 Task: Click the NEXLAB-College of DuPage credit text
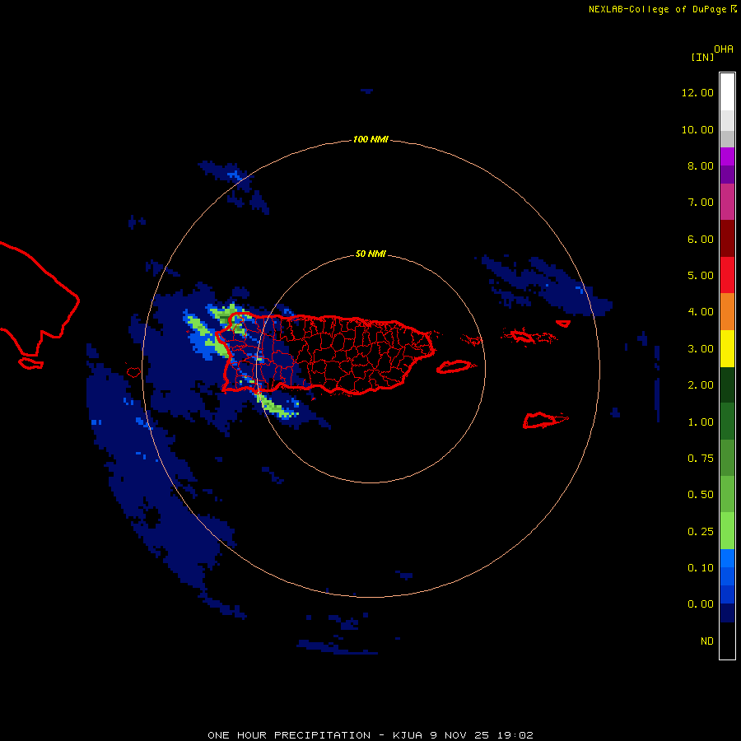[x=657, y=9]
